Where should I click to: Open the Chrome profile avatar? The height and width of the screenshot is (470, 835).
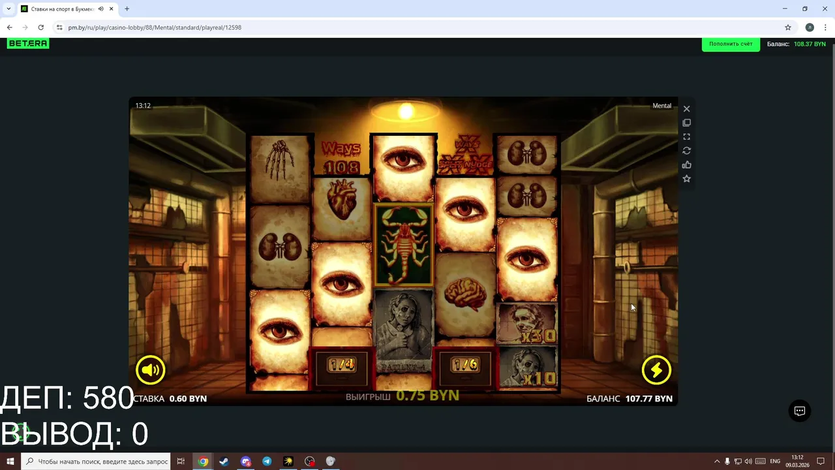pos(810,27)
